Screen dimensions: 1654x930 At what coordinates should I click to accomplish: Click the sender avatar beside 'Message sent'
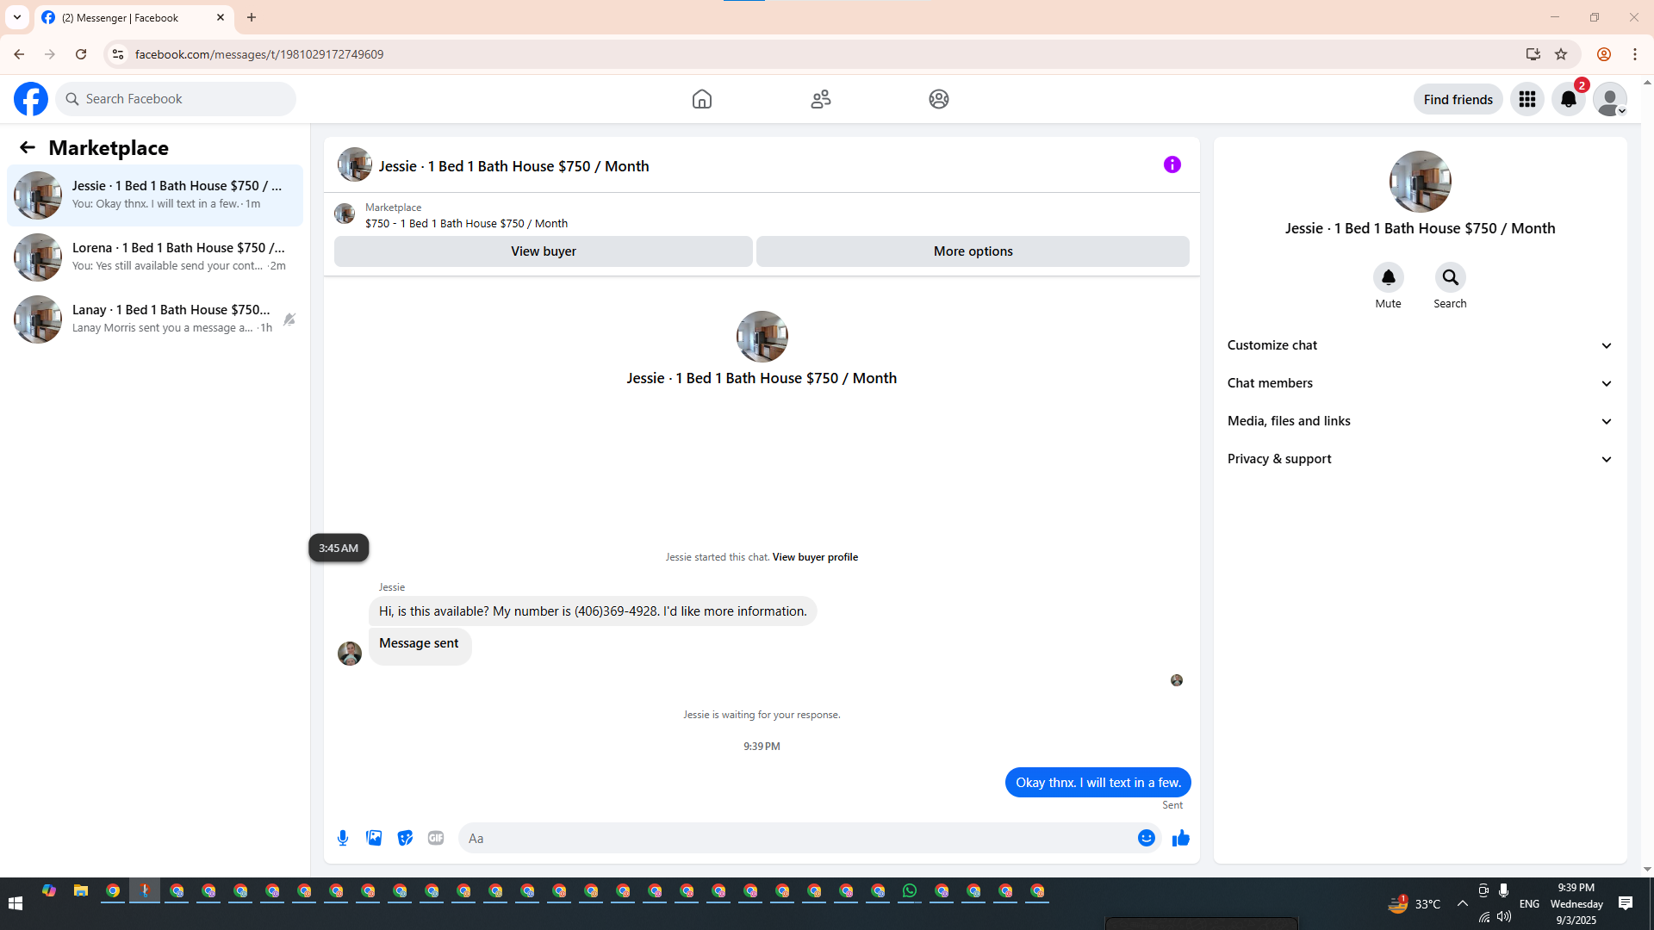point(350,654)
